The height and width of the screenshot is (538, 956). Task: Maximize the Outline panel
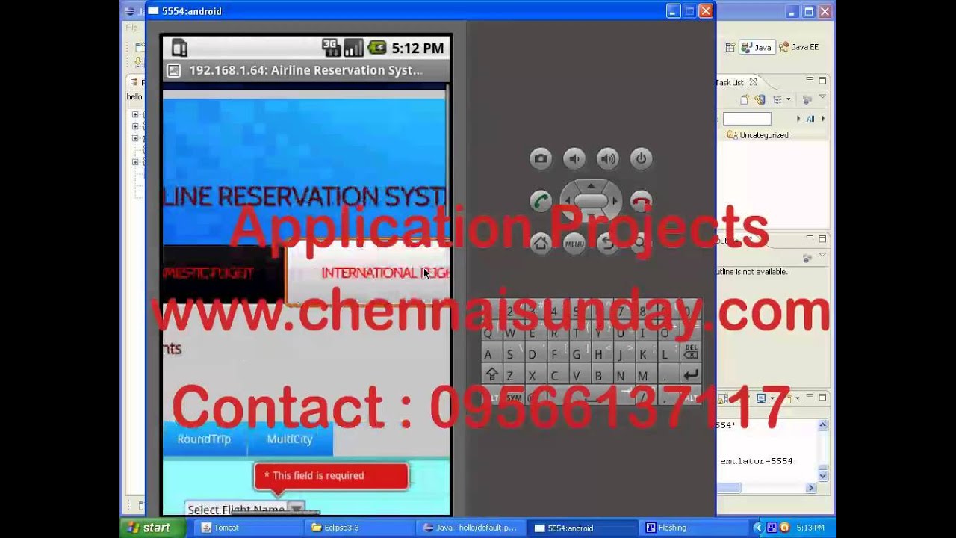[822, 238]
